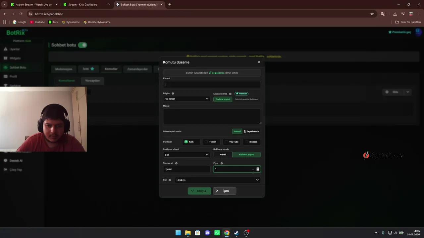
Task: Check the Discord platform checkbox
Action: pos(246,142)
